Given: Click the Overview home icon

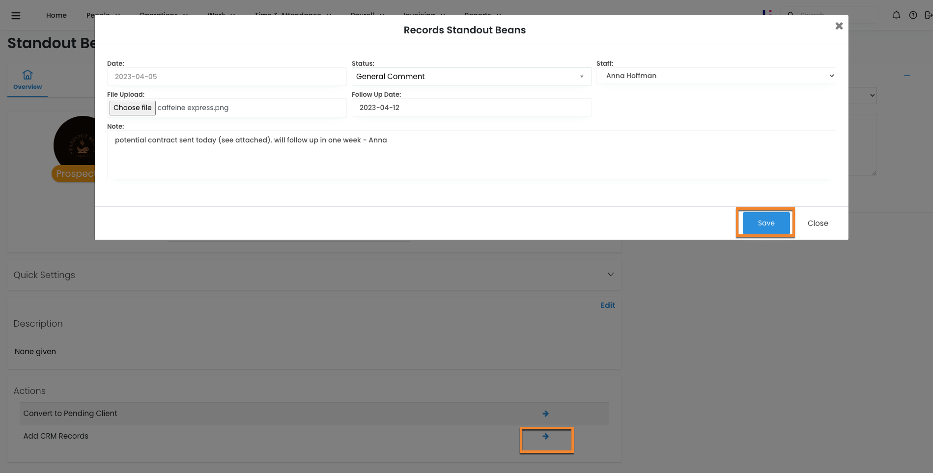Looking at the screenshot, I should pos(28,75).
